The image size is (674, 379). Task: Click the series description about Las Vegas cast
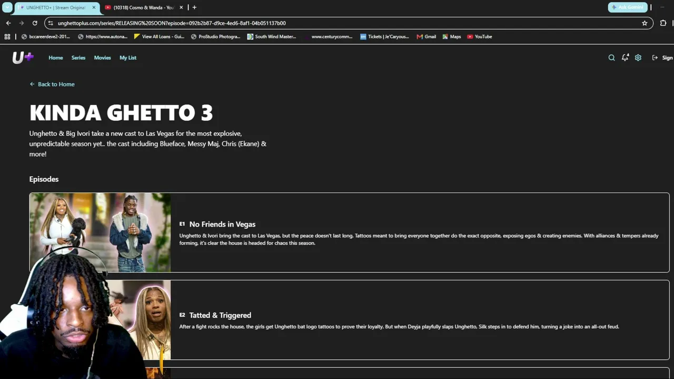148,144
